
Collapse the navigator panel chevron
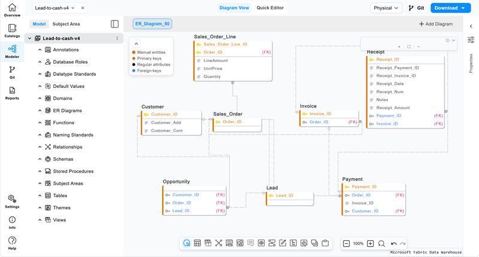click(x=454, y=40)
